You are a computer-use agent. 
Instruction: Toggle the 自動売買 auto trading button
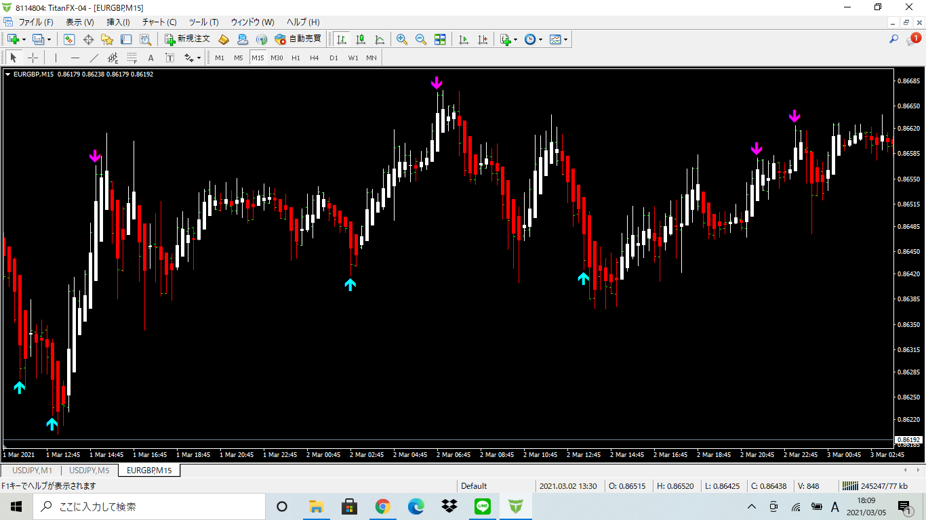coord(298,39)
